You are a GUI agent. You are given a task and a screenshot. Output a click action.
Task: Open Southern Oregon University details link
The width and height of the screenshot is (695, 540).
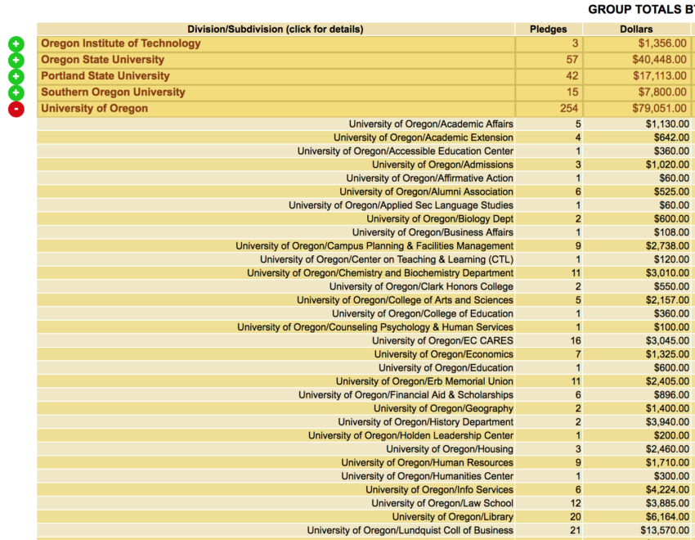[x=113, y=92]
